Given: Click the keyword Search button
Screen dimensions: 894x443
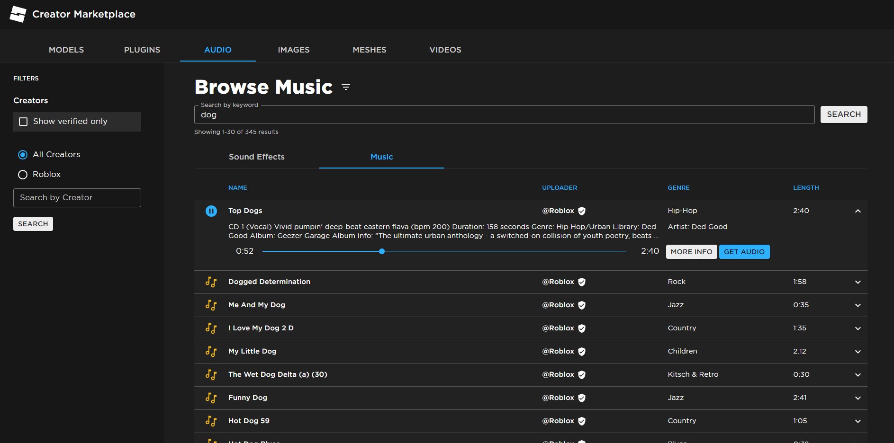Looking at the screenshot, I should click(844, 115).
